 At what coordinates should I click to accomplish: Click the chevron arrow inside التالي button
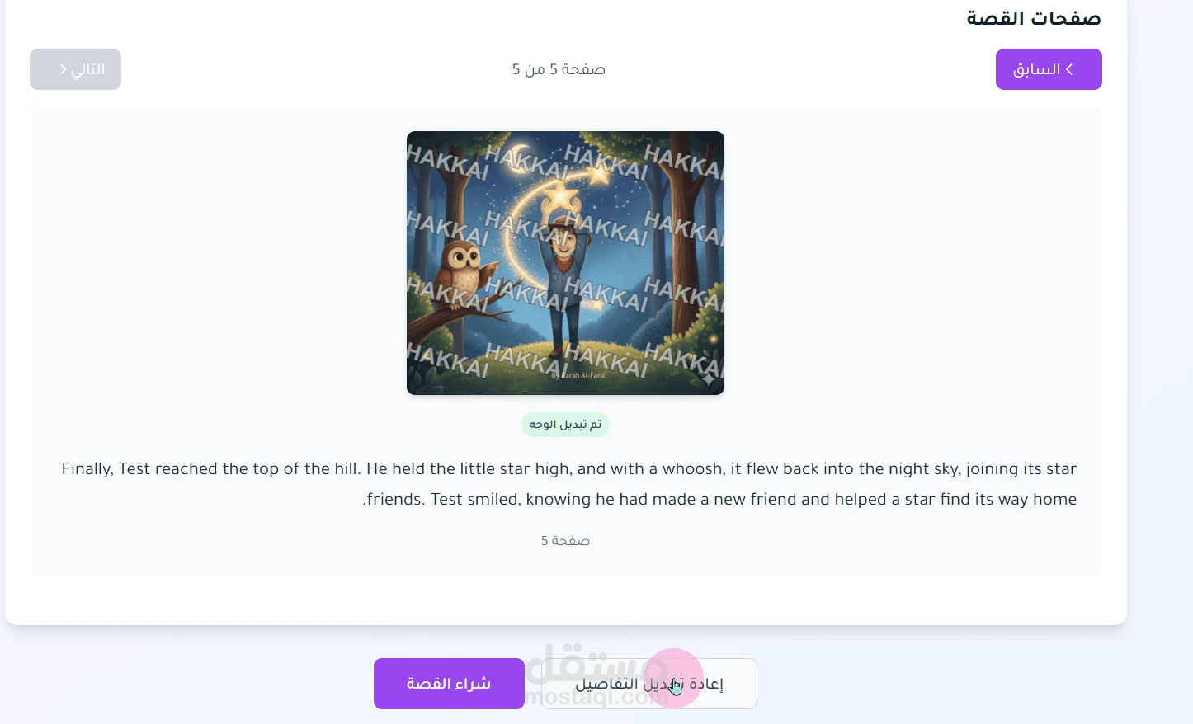click(63, 69)
